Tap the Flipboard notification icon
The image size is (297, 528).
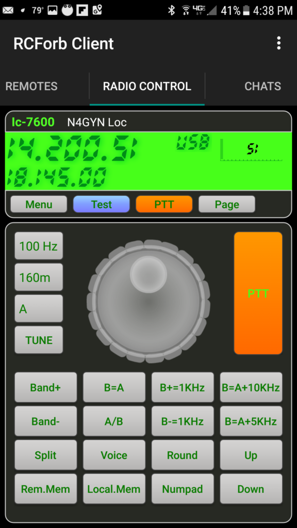coord(82,10)
